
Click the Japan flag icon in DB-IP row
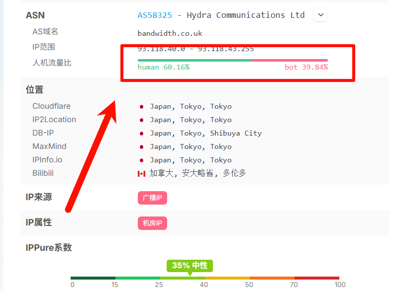pos(141,134)
